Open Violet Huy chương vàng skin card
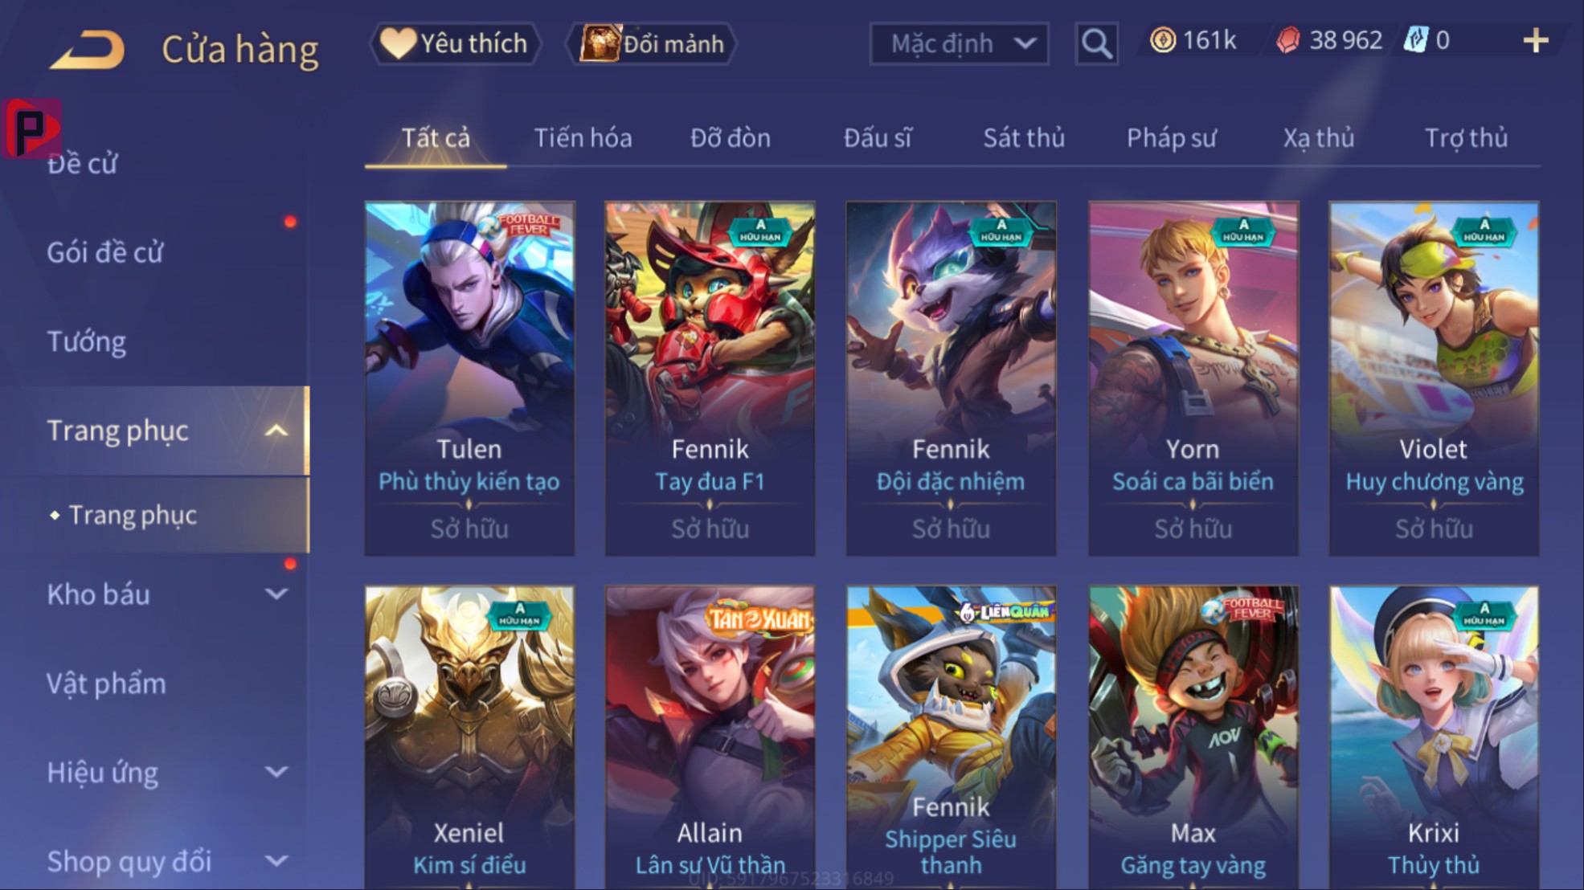The height and width of the screenshot is (890, 1584). (x=1434, y=378)
